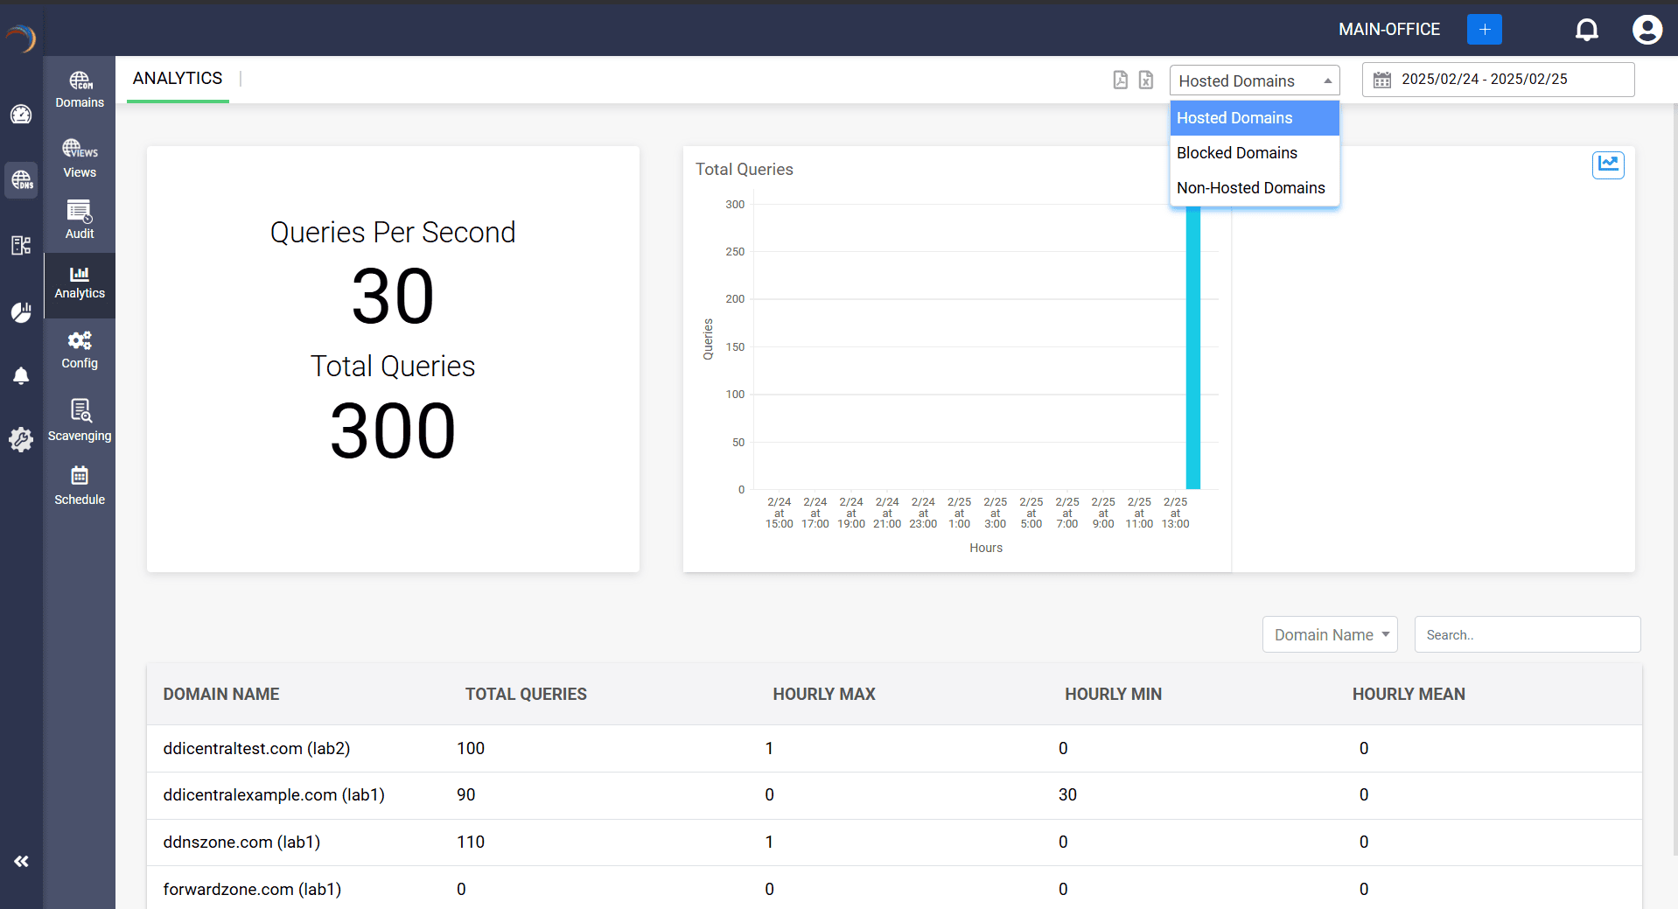Open the notifications bell
This screenshot has height=909, width=1678.
[x=1586, y=29]
